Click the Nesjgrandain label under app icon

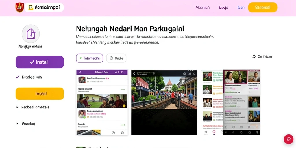30,46
